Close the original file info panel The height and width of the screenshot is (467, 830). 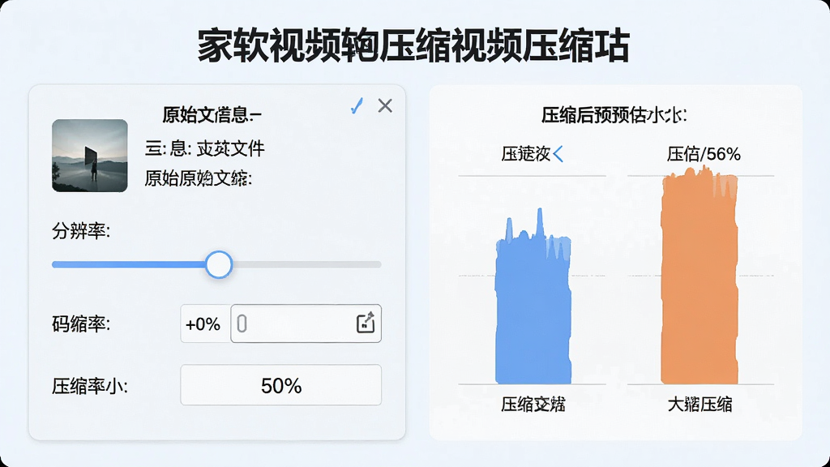point(385,106)
